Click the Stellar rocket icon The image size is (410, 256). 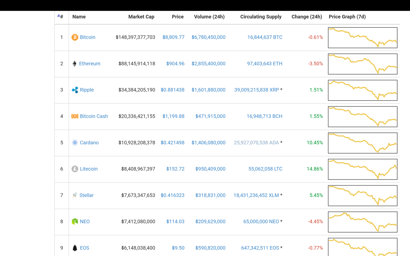[75, 195]
